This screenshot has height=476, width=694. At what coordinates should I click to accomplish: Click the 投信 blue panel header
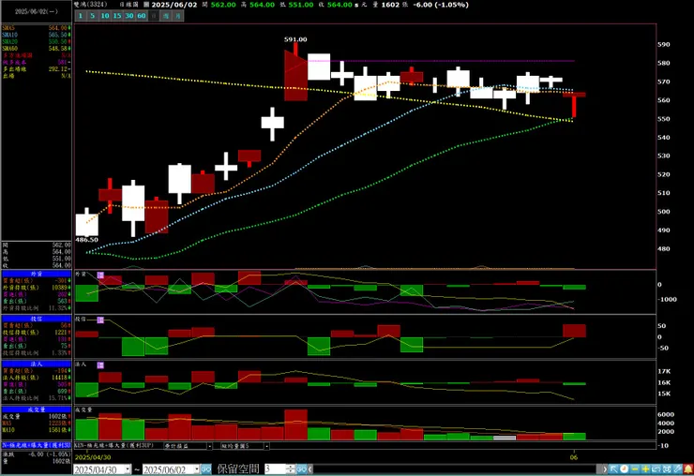pos(37,319)
